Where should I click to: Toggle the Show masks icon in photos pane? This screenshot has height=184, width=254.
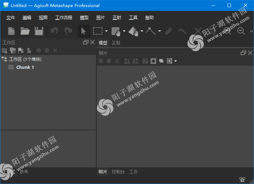tap(154, 61)
